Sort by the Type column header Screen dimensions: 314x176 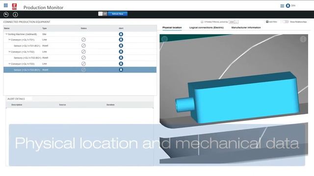point(45,28)
